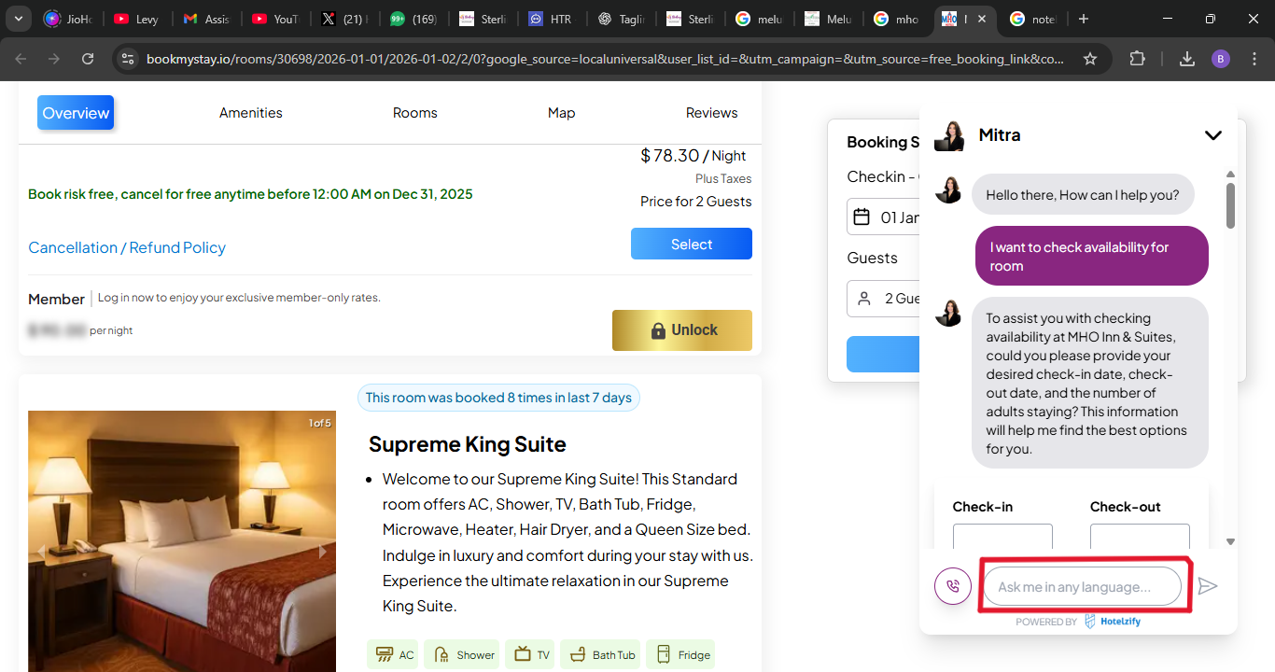Click the Supreme King Suite heading

[x=468, y=444]
